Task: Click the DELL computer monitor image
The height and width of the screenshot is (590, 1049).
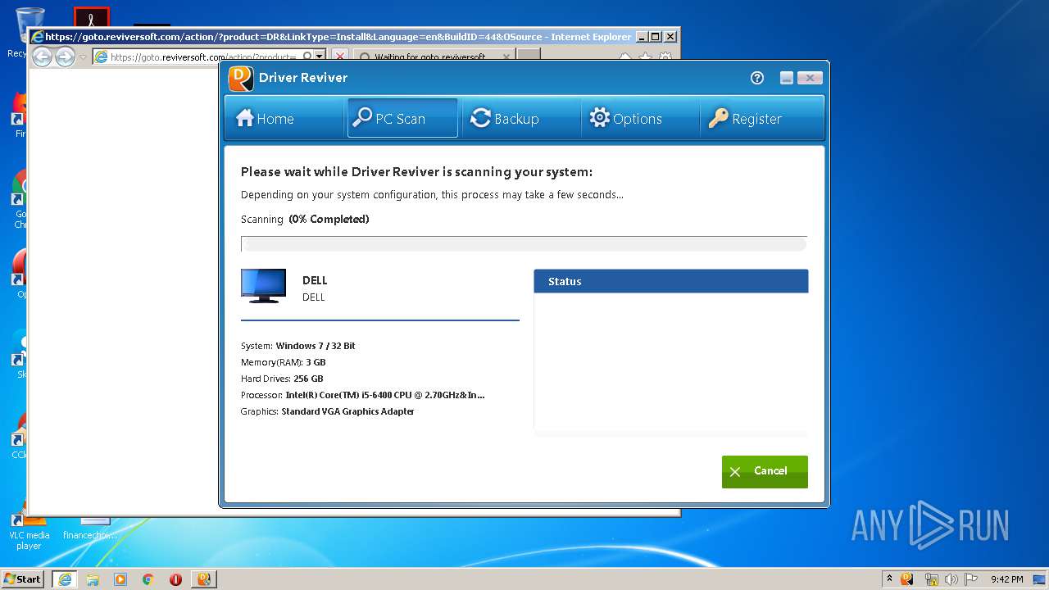Action: [263, 286]
